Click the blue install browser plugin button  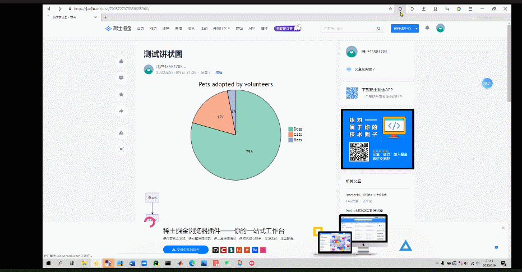(186, 250)
